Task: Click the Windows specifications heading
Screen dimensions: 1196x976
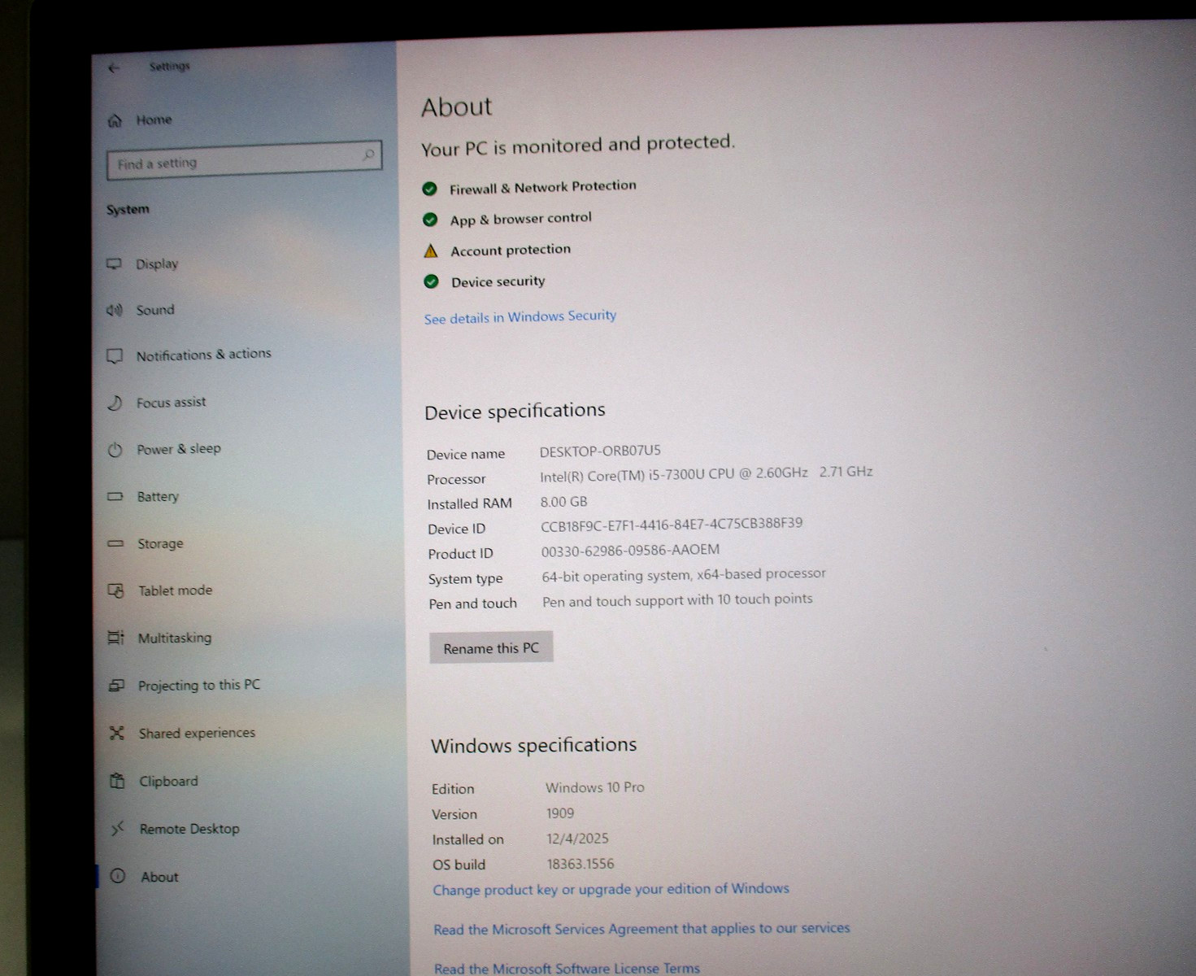Action: point(533,745)
